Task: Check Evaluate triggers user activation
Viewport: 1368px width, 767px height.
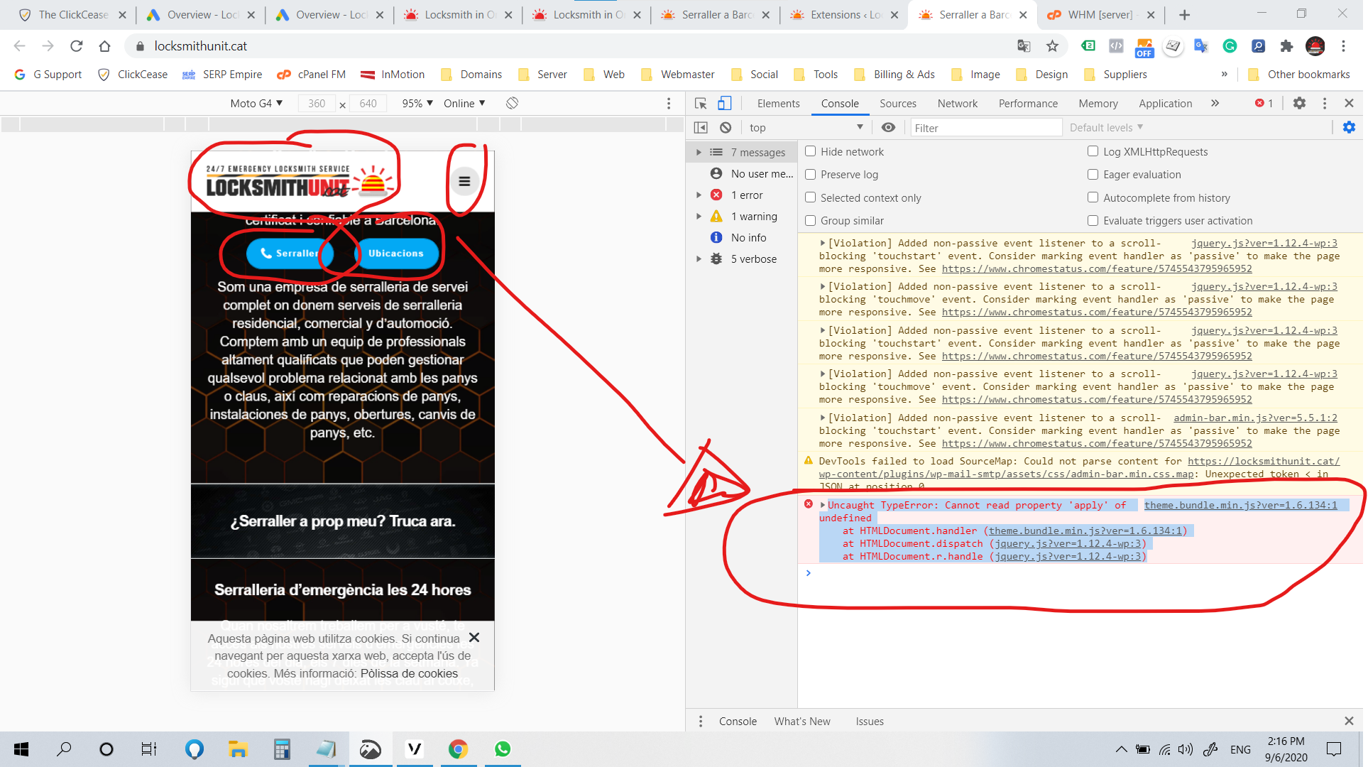Action: coord(1093,220)
